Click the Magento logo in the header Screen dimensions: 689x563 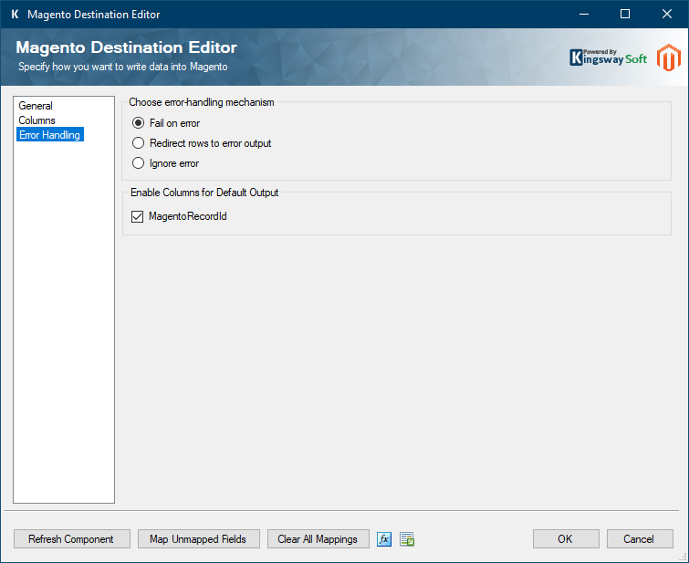coord(668,57)
